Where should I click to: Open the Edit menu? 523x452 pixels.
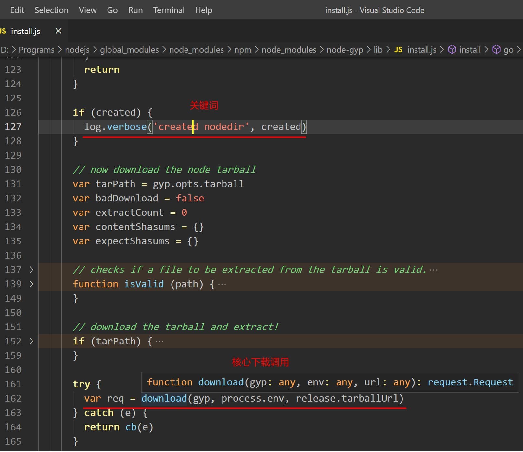tap(17, 10)
